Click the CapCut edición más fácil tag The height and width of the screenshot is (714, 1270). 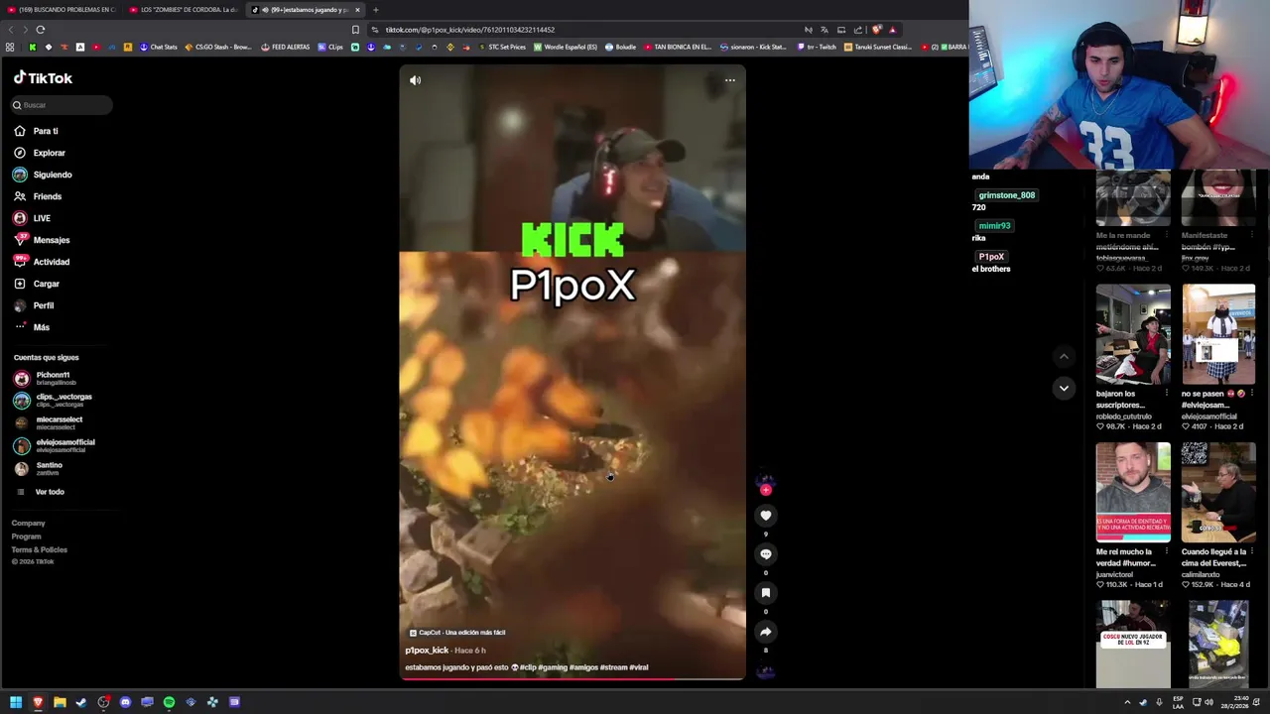click(x=457, y=633)
